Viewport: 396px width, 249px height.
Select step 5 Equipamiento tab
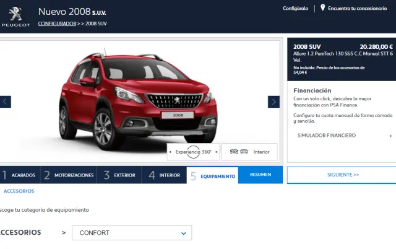tap(212, 176)
